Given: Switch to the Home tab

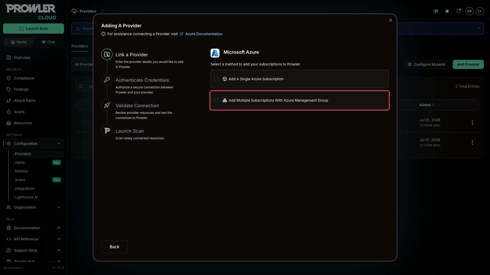Looking at the screenshot, I should [19, 42].
